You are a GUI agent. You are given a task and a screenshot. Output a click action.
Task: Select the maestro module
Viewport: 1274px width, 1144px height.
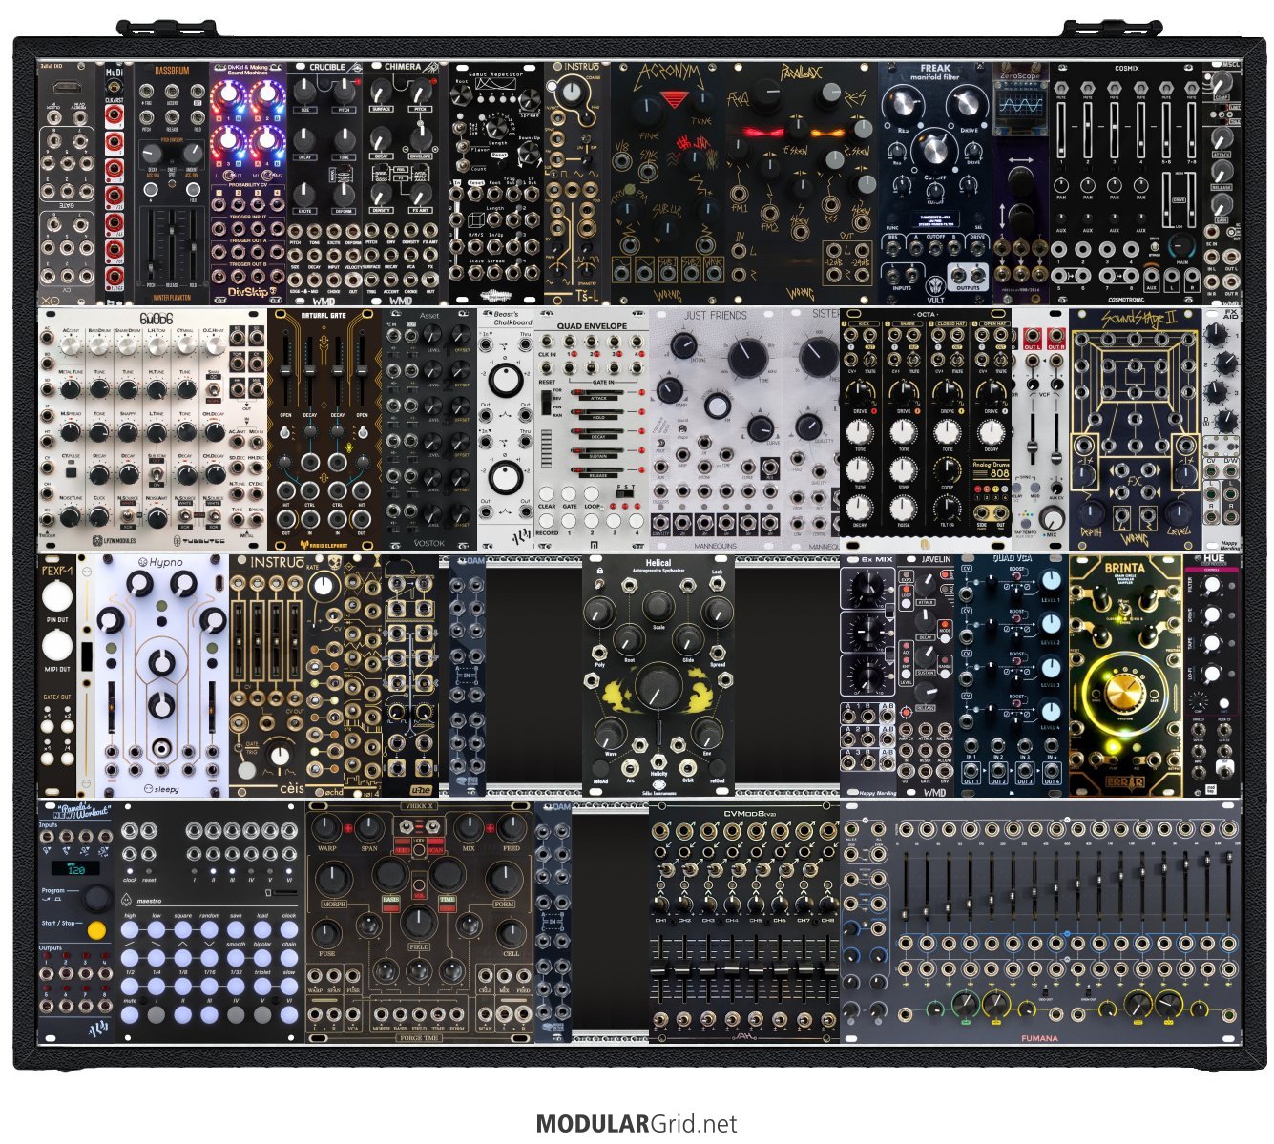pyautogui.click(x=210, y=921)
